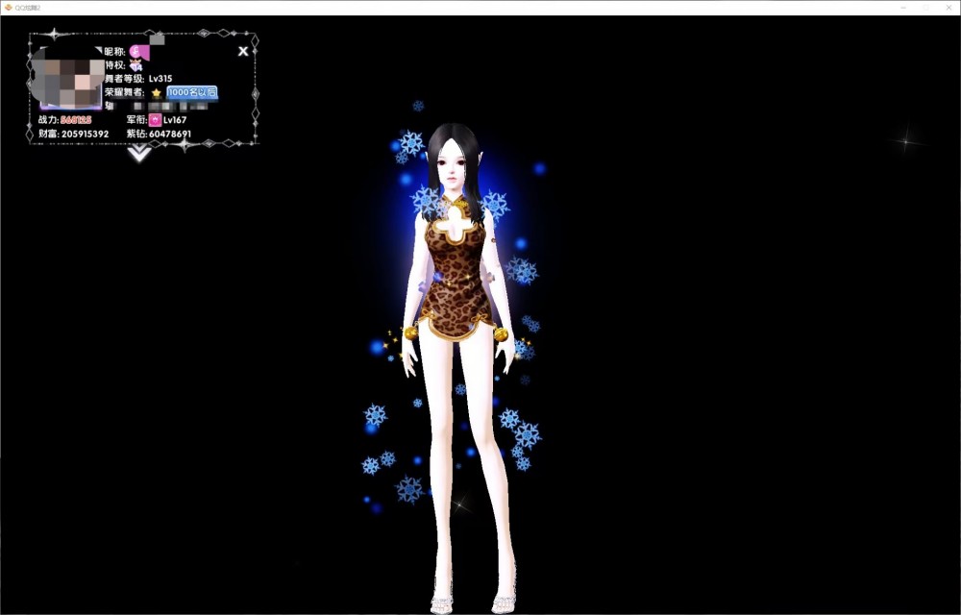Maximize the QQ炫舞2 game window

coord(925,7)
